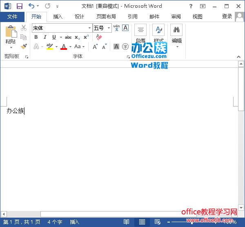Switch to the 审阅 tab
The height and width of the screenshot is (227, 245).
[176, 17]
